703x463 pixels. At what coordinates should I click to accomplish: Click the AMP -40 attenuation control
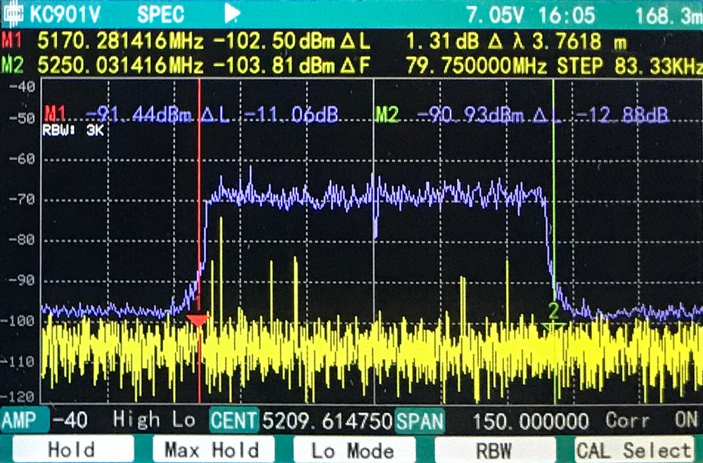[42, 419]
